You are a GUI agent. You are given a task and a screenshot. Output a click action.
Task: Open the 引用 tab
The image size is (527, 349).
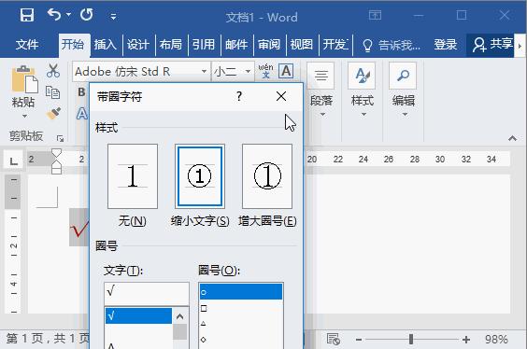(x=203, y=44)
